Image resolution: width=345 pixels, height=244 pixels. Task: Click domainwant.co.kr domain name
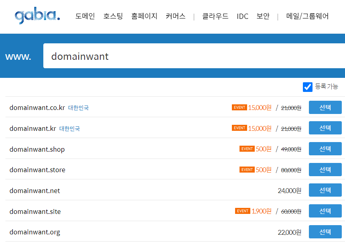(37, 108)
